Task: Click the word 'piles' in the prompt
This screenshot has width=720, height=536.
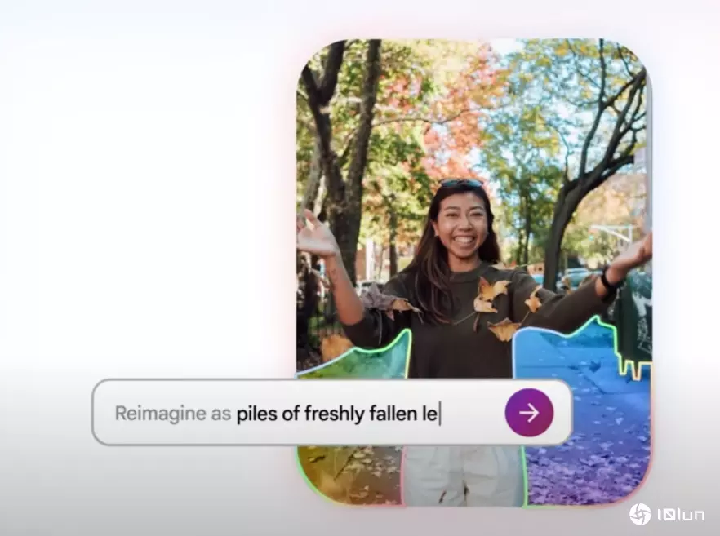Action: click(254, 414)
